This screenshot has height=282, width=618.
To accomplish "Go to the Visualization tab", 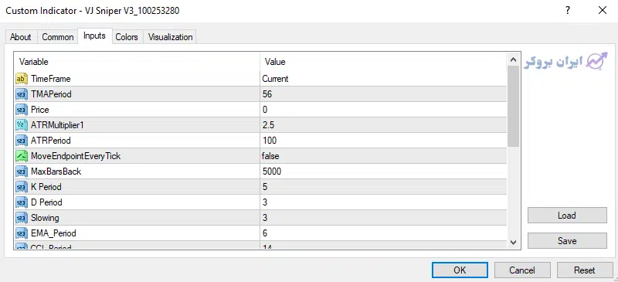I will click(x=170, y=37).
